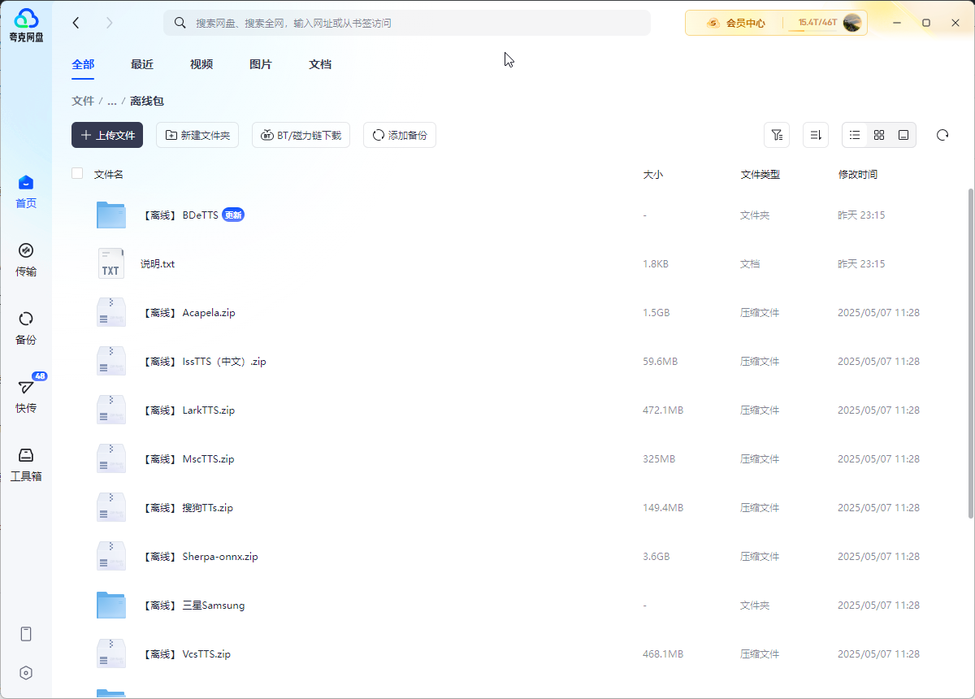Tick the select-all checkbox beside 文件名
This screenshot has height=699, width=975.
coord(77,173)
